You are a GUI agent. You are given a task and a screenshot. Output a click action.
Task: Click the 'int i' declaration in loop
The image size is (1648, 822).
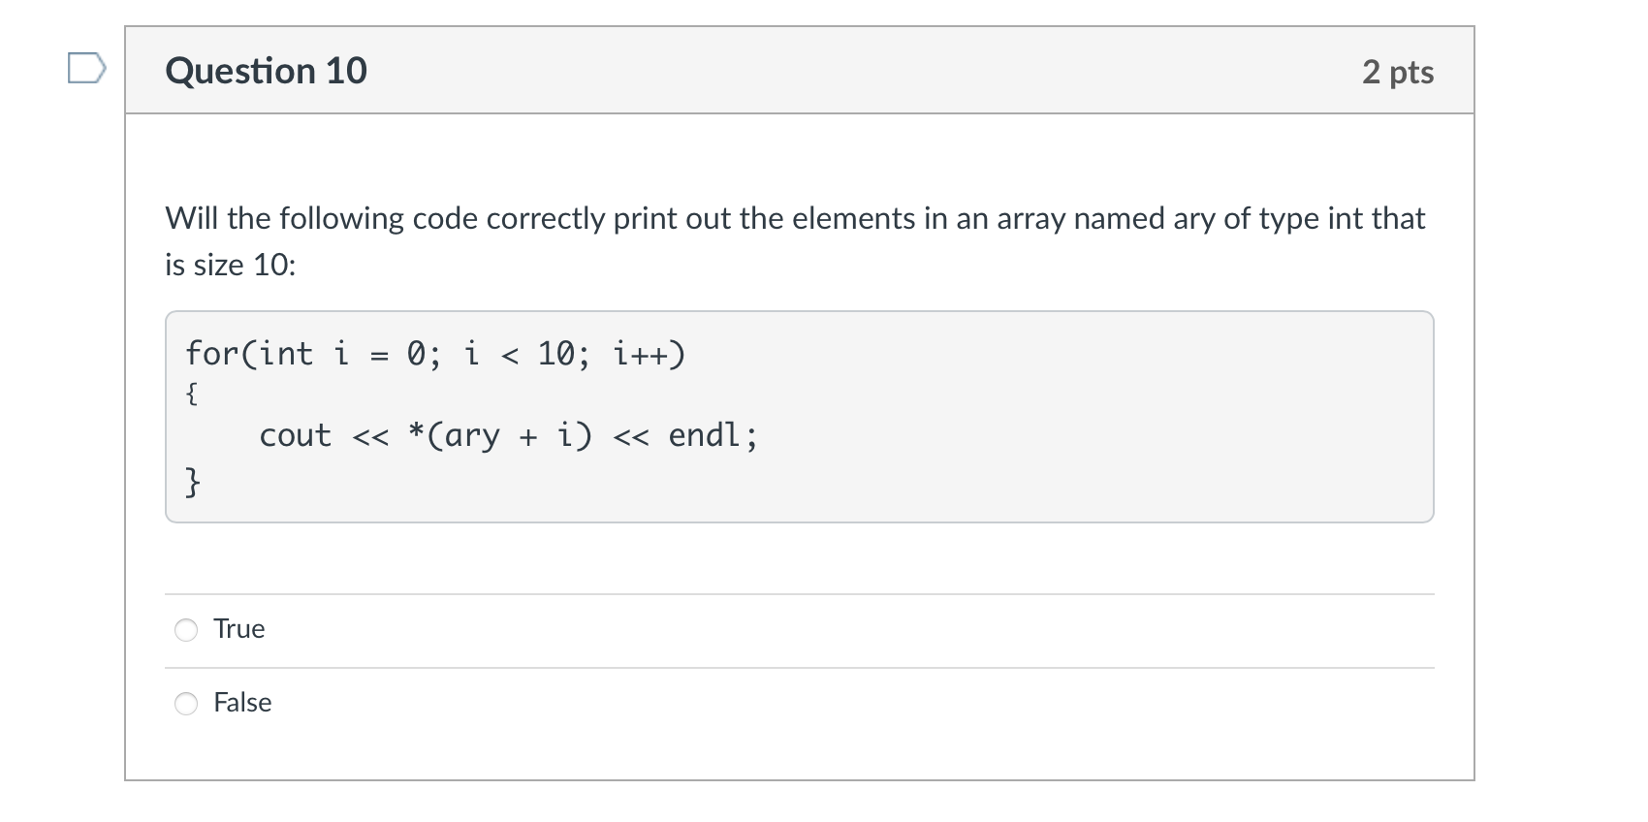pos(303,354)
